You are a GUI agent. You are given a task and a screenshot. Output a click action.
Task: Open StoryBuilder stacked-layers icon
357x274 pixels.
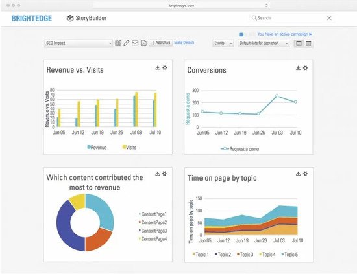[x=70, y=18]
